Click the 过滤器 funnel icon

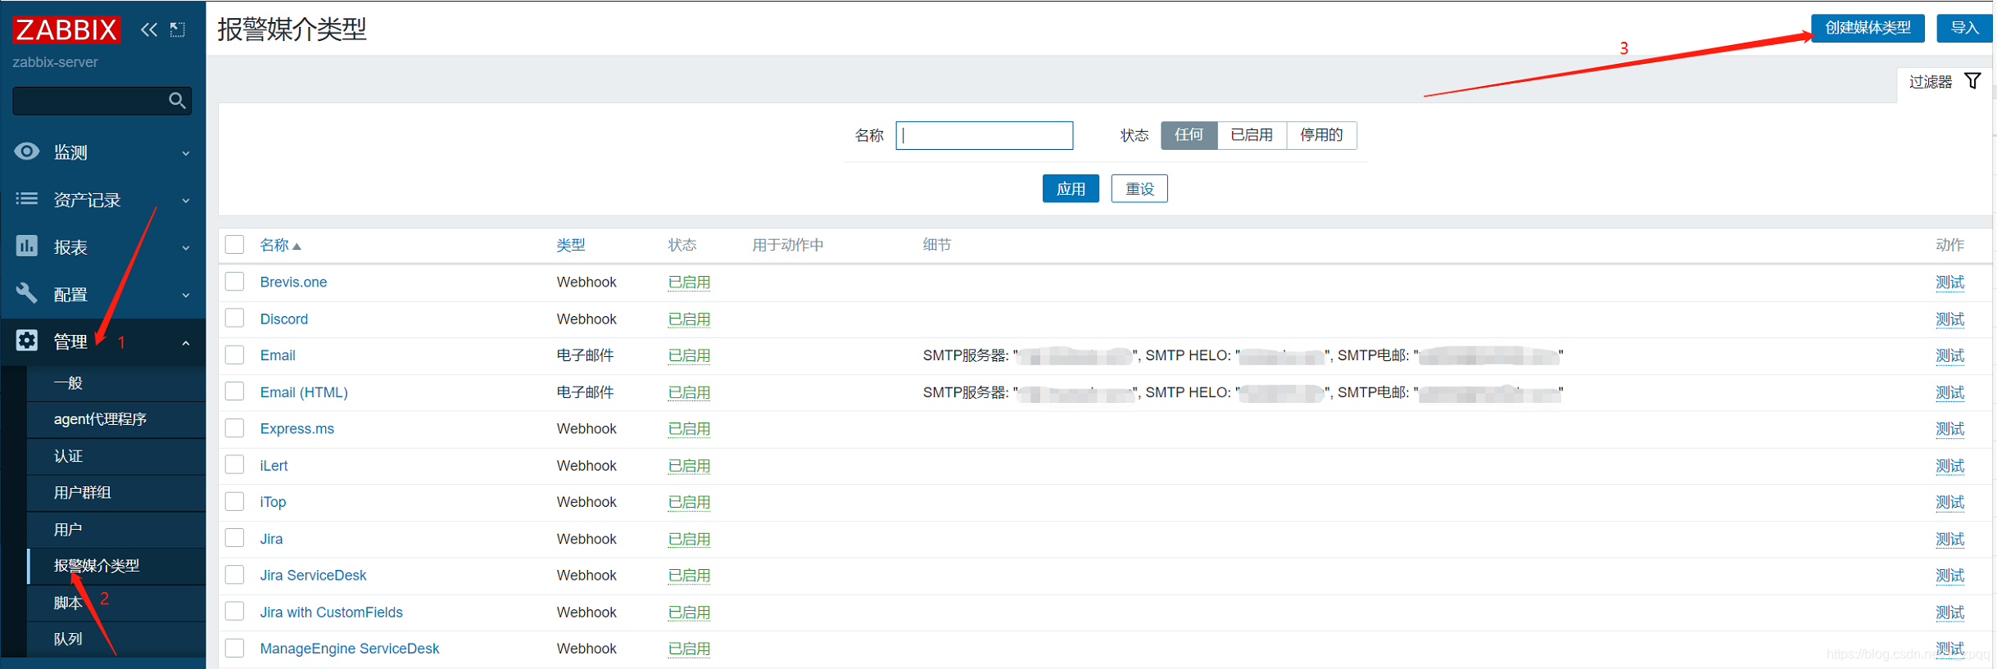(1972, 81)
